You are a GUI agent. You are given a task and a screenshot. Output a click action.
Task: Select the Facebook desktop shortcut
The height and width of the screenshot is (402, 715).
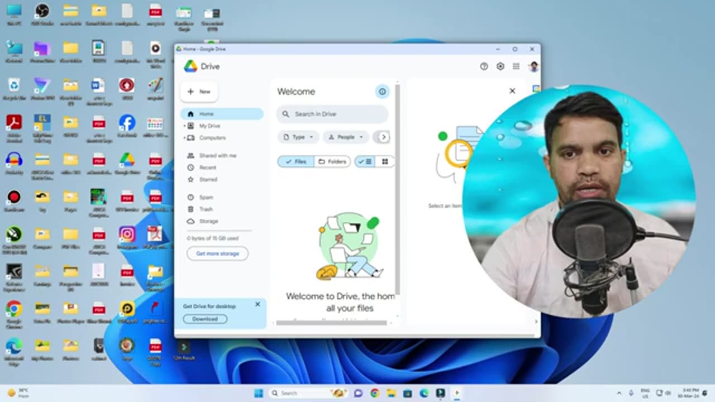pos(127,126)
